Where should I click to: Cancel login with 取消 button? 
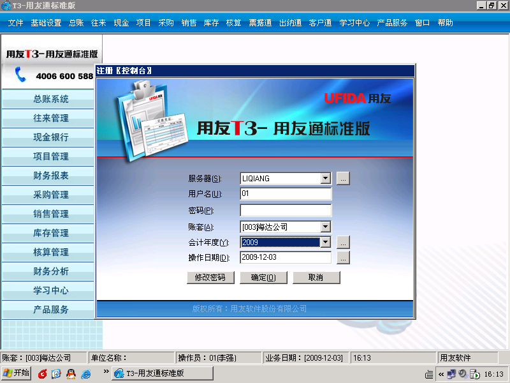(x=316, y=278)
